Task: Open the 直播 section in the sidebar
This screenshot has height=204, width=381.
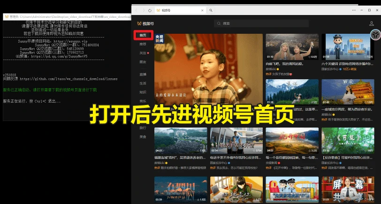Action: 143,74
